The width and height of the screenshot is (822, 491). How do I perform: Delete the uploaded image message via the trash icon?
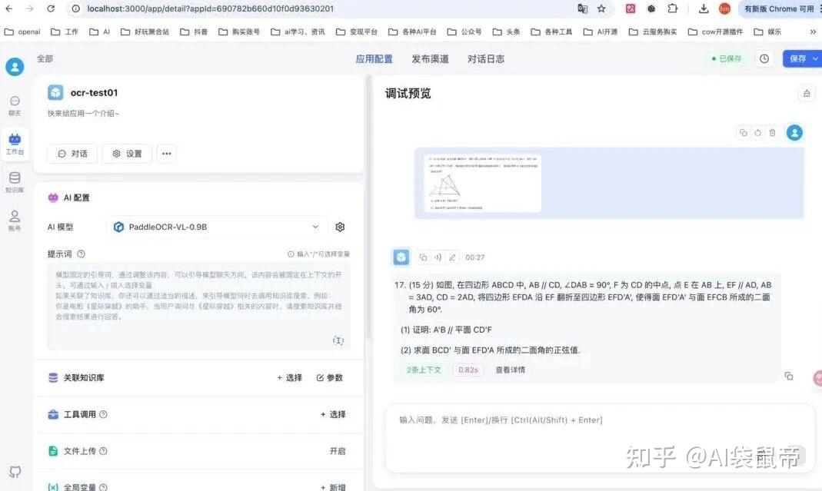tap(773, 132)
